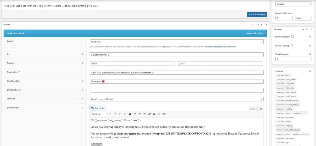Apply blockquote formatting
316x146 pixels.
tap(130, 114)
